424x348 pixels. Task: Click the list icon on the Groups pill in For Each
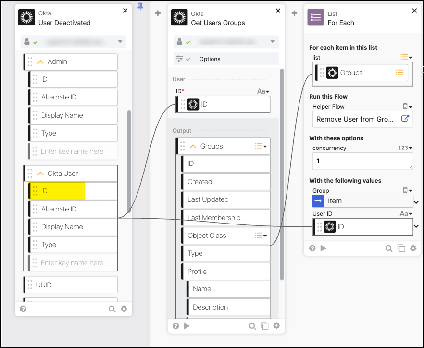tap(399, 72)
